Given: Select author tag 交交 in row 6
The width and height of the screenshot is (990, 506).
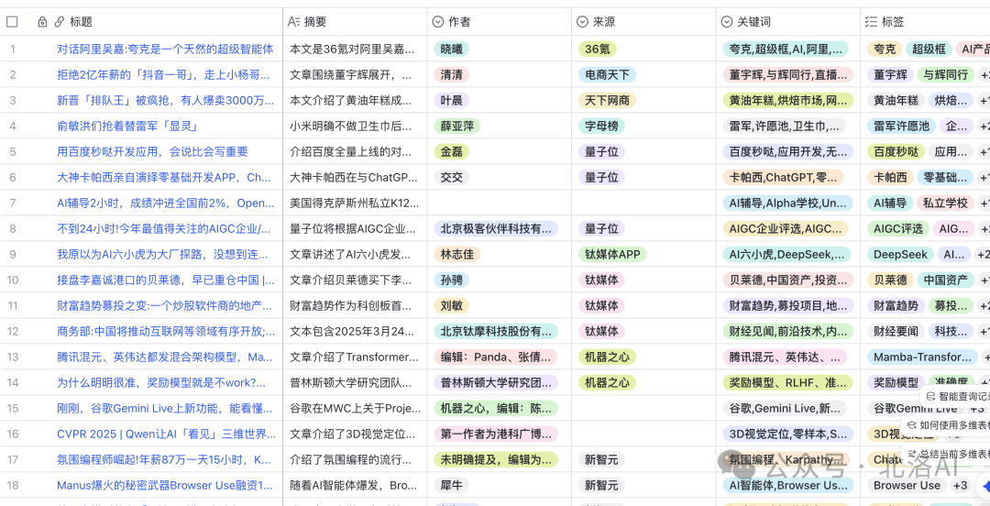Looking at the screenshot, I should 451,178.
